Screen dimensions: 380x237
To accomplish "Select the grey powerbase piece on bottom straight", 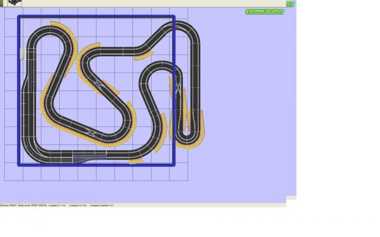I will pyautogui.click(x=89, y=157).
